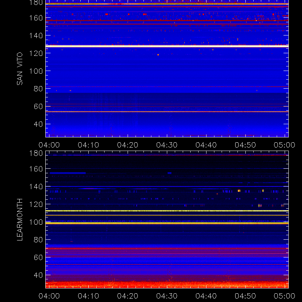Image resolution: width=302 pixels, height=302 pixels.
Task: Click 04:50 time label below San Vito plot
Action: click(x=245, y=145)
